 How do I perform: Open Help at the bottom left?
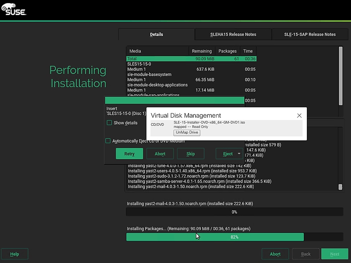[14, 254]
